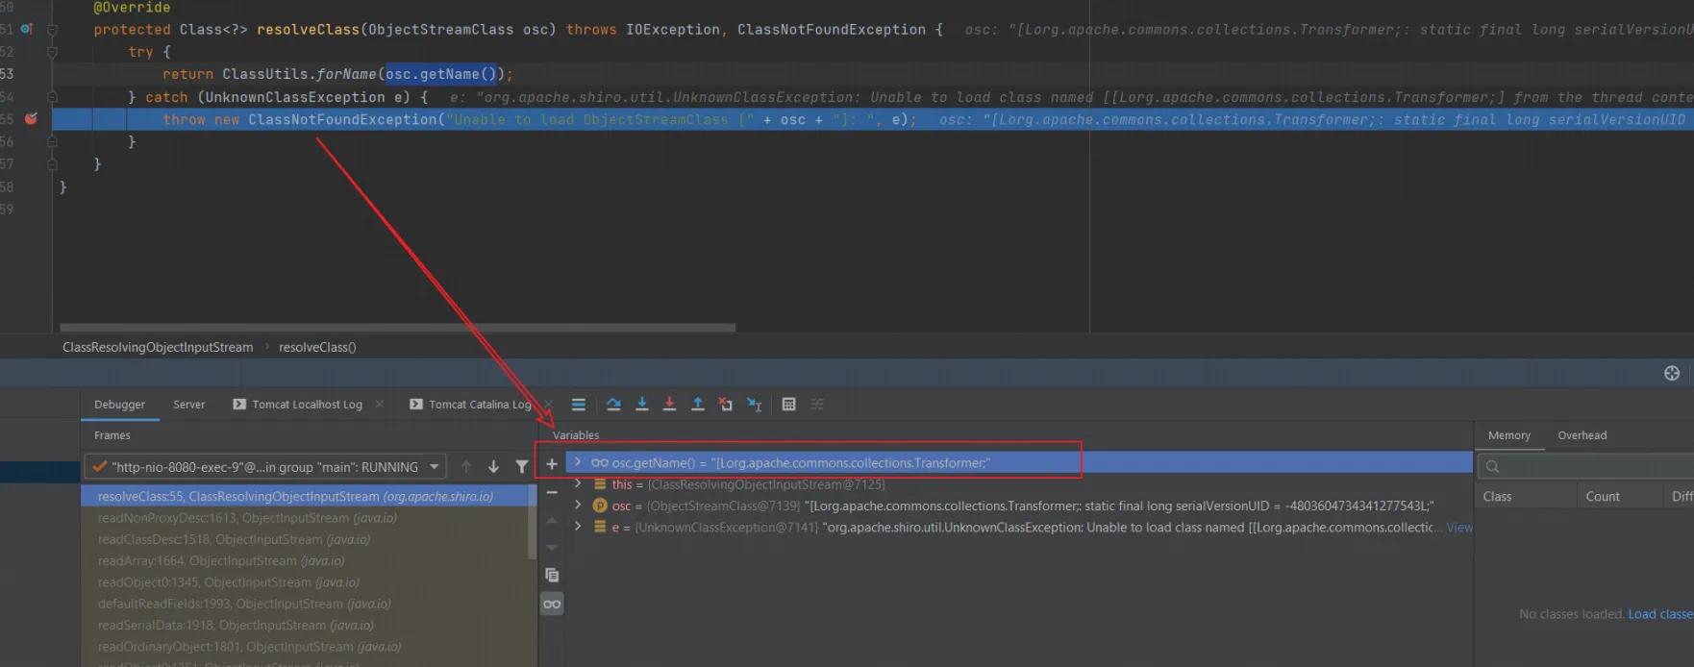Switch to the Server tab
Screen dimensions: 1694x667
[x=188, y=405]
